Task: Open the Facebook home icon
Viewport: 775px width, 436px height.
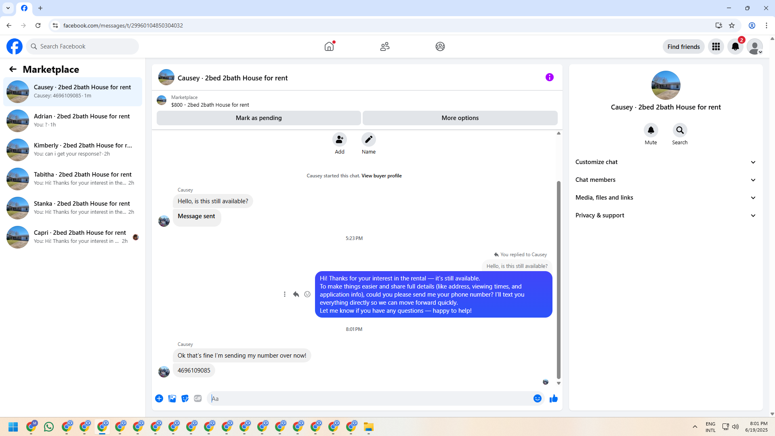Action: [x=329, y=46]
